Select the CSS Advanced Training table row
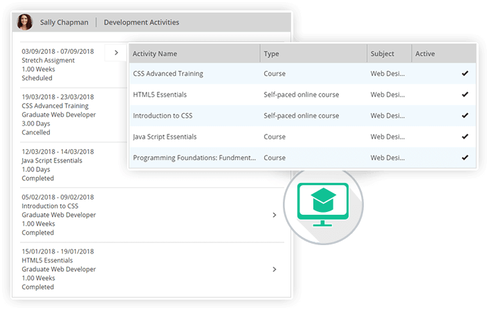The width and height of the screenshot is (489, 310). click(x=194, y=73)
